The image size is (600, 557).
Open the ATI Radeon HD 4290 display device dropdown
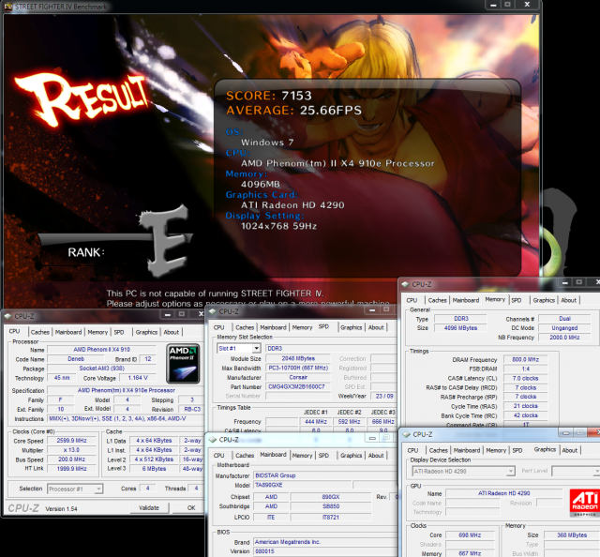click(x=510, y=471)
